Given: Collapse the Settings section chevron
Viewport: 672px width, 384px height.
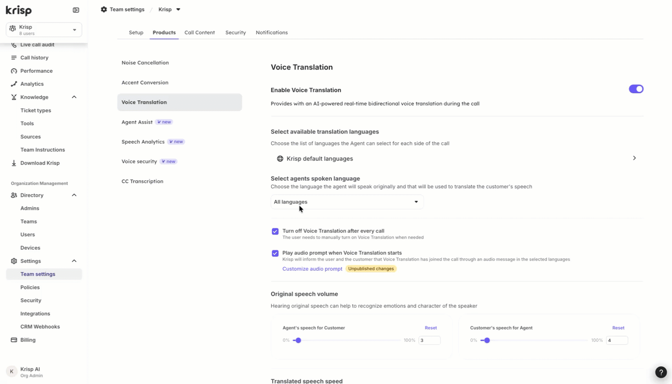Looking at the screenshot, I should [74, 261].
